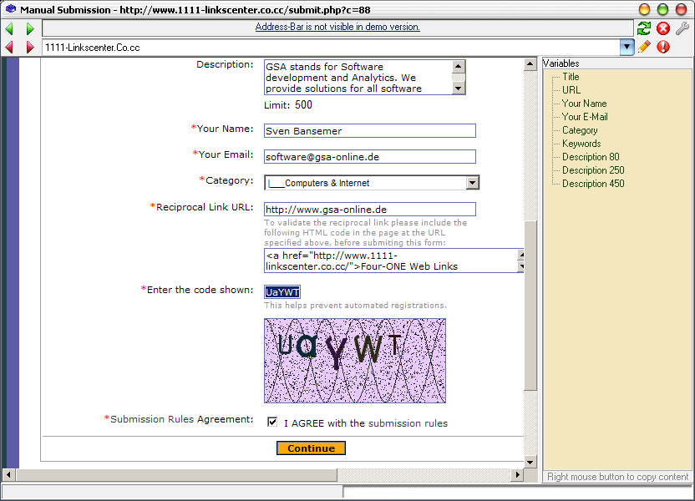Click the green refresh icon
695x501 pixels.
point(643,28)
